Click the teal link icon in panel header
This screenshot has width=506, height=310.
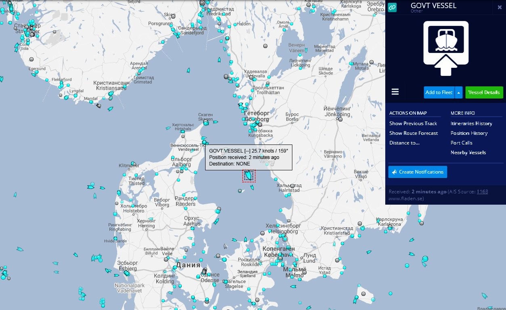coord(392,7)
